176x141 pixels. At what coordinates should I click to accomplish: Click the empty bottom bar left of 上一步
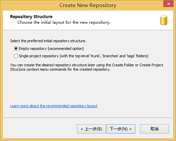[39, 129]
